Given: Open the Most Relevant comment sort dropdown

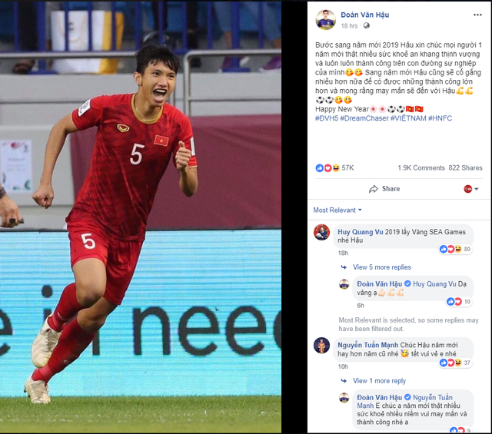Looking at the screenshot, I should [x=337, y=210].
